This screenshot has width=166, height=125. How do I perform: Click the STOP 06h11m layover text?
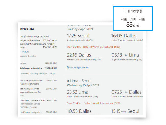pos(74,47)
